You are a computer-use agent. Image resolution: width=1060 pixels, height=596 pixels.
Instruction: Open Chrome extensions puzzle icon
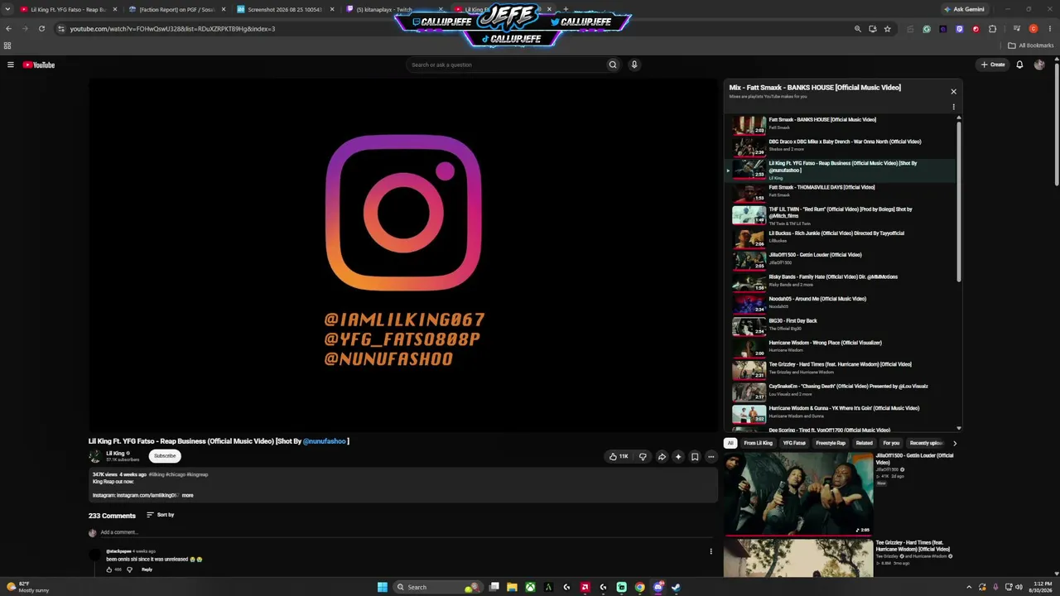pos(992,29)
